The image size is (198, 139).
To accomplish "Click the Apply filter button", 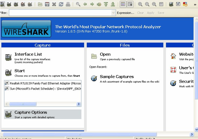I will click(x=151, y=13).
